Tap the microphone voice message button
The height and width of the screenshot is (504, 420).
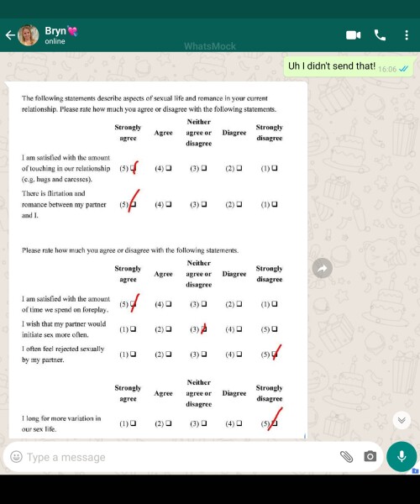pyautogui.click(x=402, y=456)
